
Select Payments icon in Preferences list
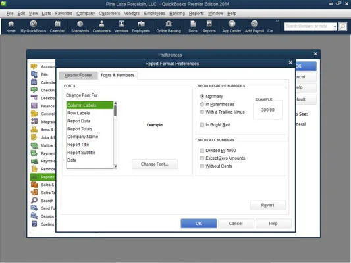pos(34,153)
